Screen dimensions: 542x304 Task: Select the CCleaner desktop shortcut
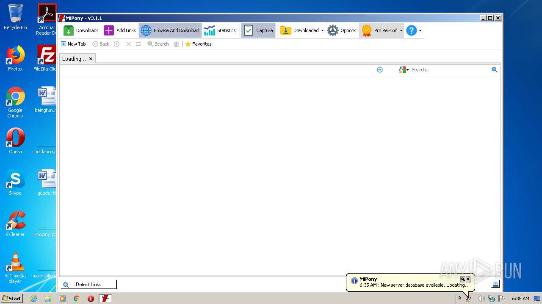pos(15,224)
